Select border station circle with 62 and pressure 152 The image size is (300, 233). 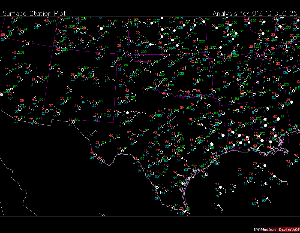pos(73,122)
